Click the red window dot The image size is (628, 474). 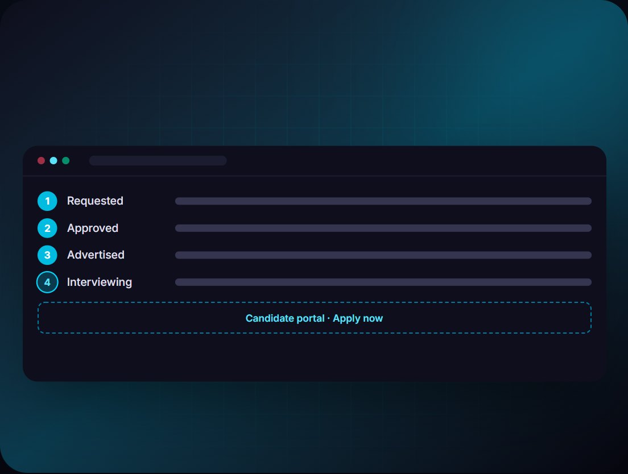[41, 160]
